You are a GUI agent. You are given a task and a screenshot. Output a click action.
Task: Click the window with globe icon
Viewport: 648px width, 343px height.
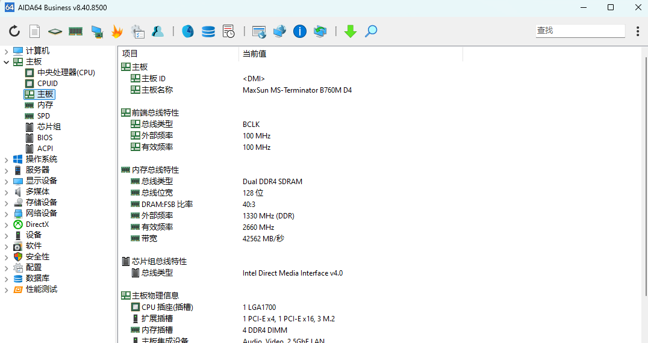259,32
